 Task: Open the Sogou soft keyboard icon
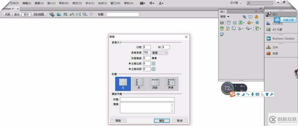tap(257, 94)
